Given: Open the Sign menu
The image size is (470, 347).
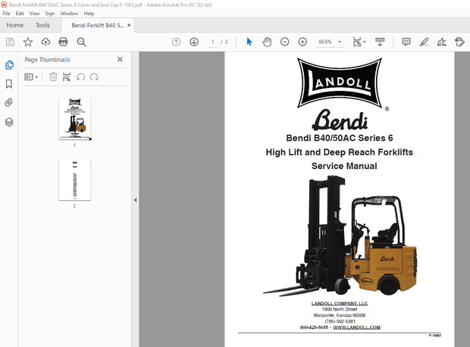Looking at the screenshot, I should [x=50, y=14].
